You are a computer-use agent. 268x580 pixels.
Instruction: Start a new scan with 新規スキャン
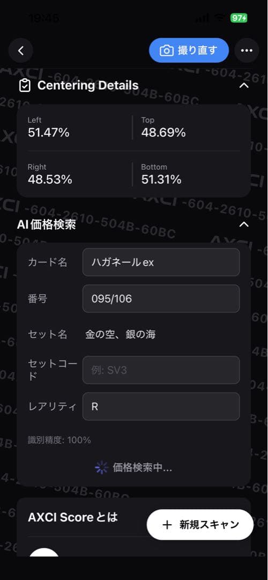coord(200,525)
